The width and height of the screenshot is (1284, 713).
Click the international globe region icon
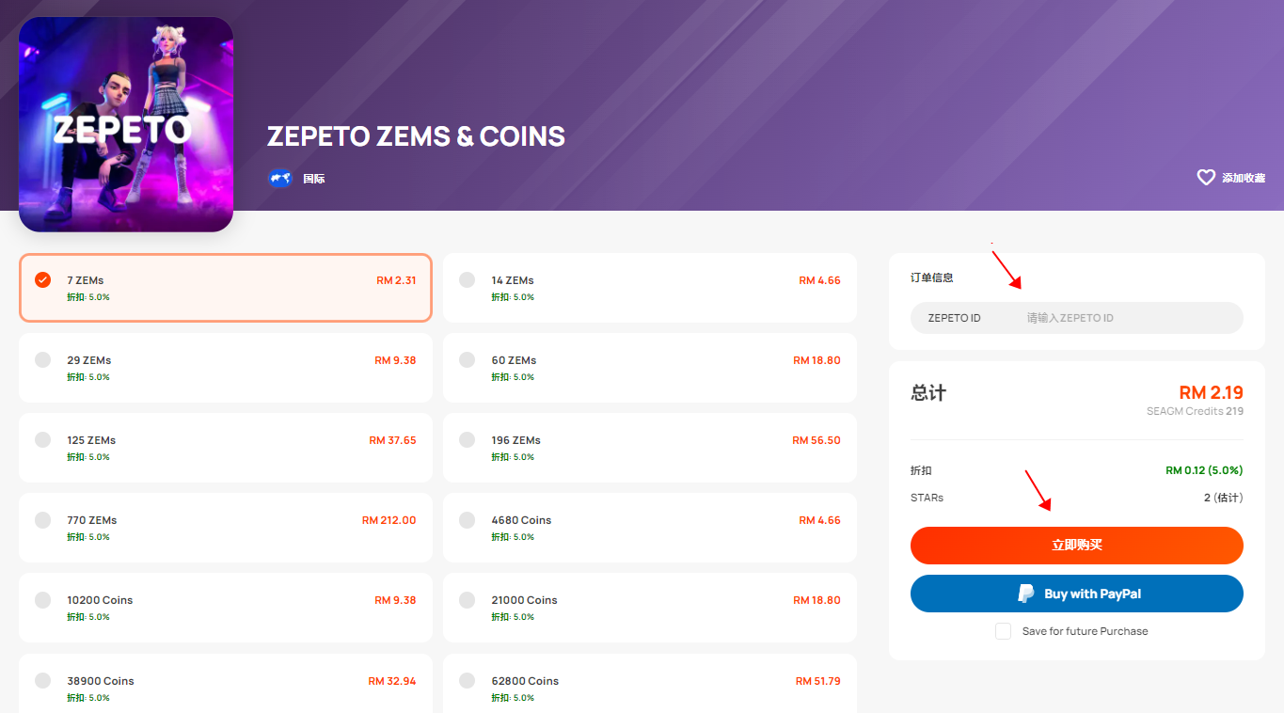280,178
